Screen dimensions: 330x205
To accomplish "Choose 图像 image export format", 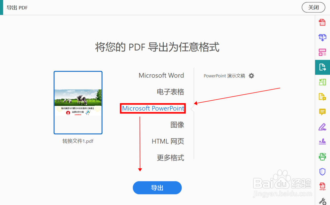I will [177, 125].
